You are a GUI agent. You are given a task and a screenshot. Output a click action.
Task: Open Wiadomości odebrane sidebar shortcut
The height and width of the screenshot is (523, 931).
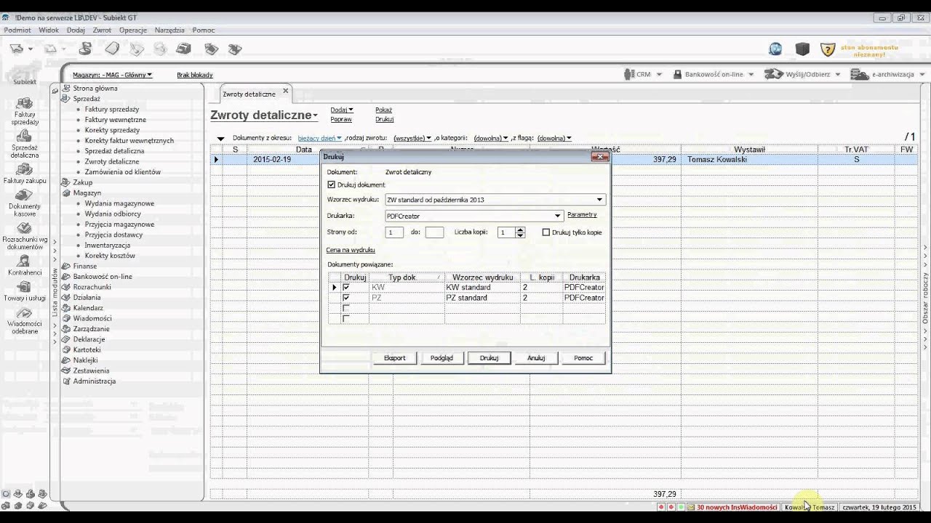pyautogui.click(x=25, y=320)
